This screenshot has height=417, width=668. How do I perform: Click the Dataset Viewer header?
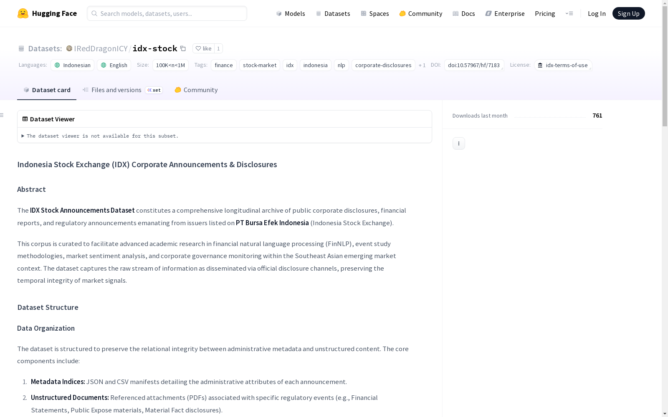click(x=225, y=119)
